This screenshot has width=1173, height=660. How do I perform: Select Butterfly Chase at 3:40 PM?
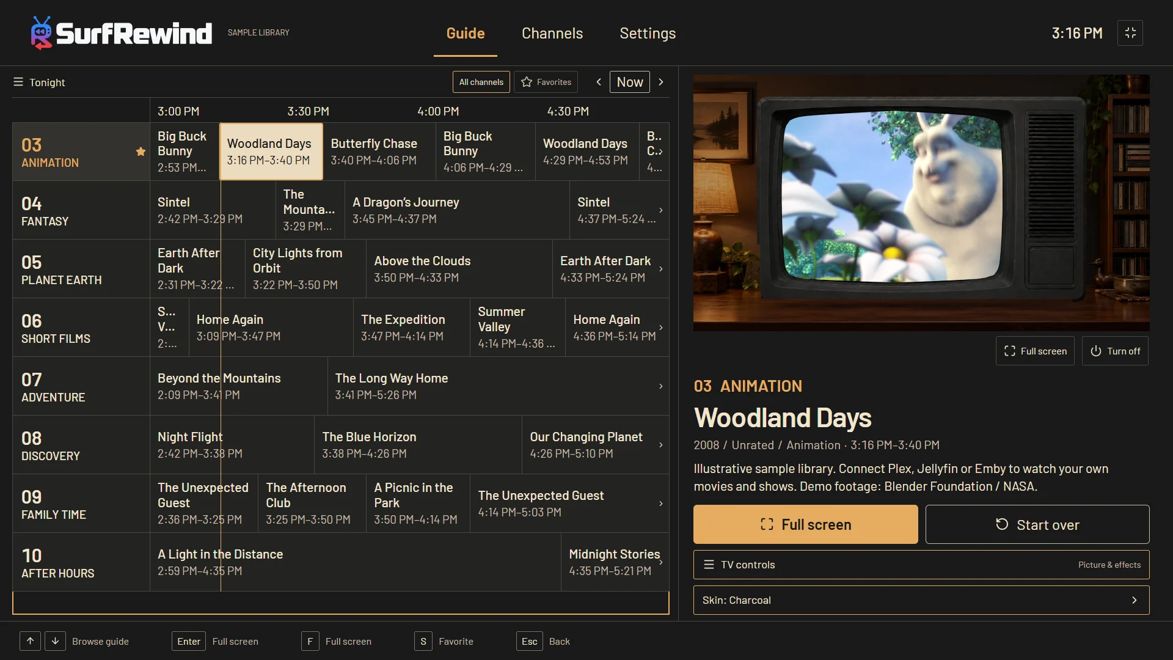pyautogui.click(x=379, y=152)
